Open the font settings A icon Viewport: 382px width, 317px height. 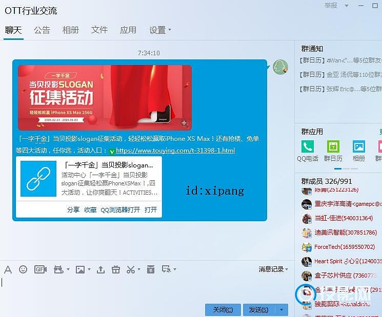(x=8, y=269)
